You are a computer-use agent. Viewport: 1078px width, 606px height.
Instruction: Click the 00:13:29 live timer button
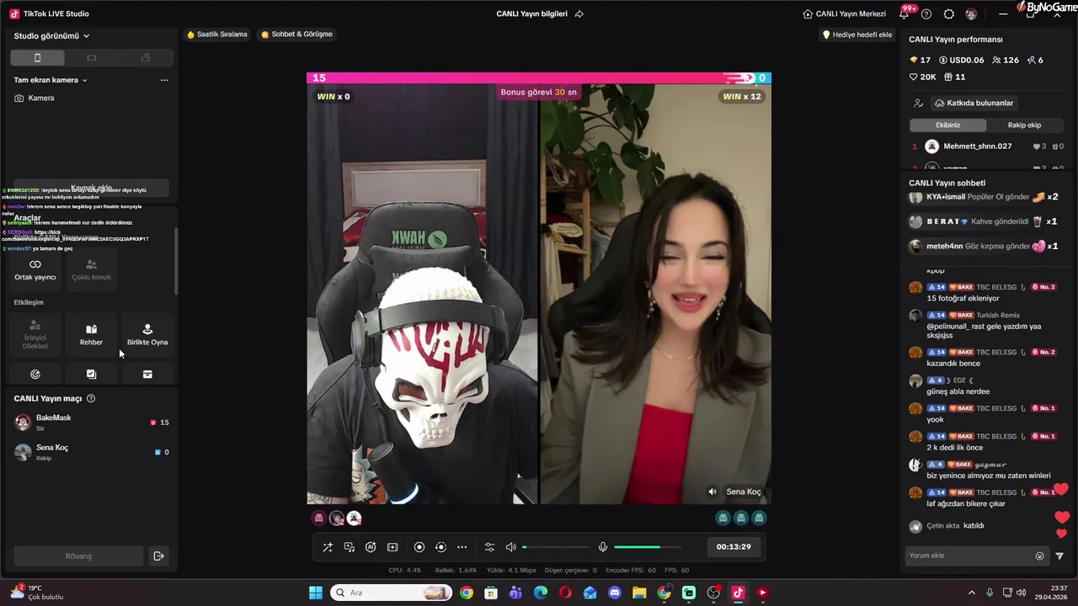pyautogui.click(x=734, y=547)
